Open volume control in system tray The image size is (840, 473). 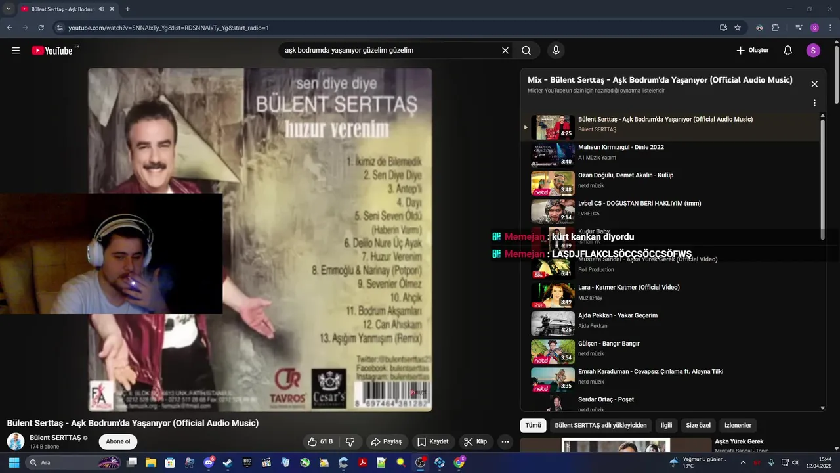click(x=795, y=462)
